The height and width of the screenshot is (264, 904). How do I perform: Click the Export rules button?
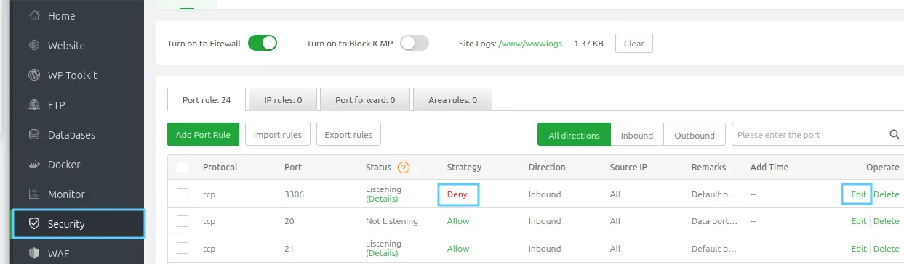point(348,135)
